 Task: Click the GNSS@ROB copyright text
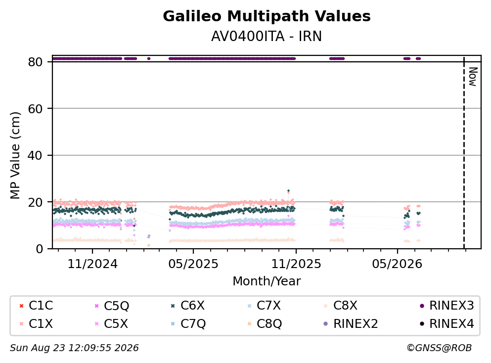(439, 348)
